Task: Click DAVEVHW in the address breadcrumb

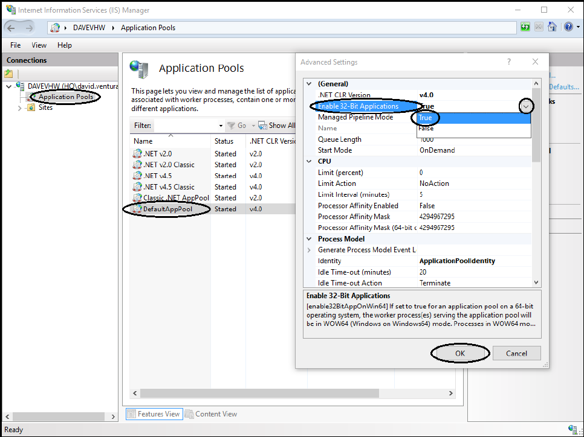Action: [89, 28]
